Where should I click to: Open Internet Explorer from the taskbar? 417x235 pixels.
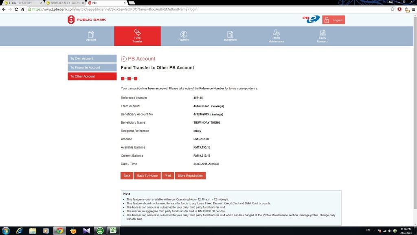tap(19, 231)
